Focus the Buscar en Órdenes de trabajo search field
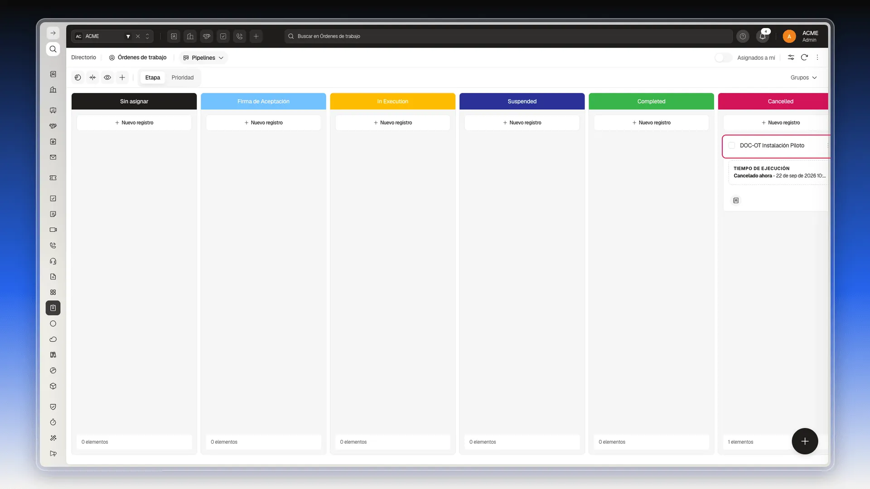This screenshot has height=489, width=870. click(x=508, y=36)
